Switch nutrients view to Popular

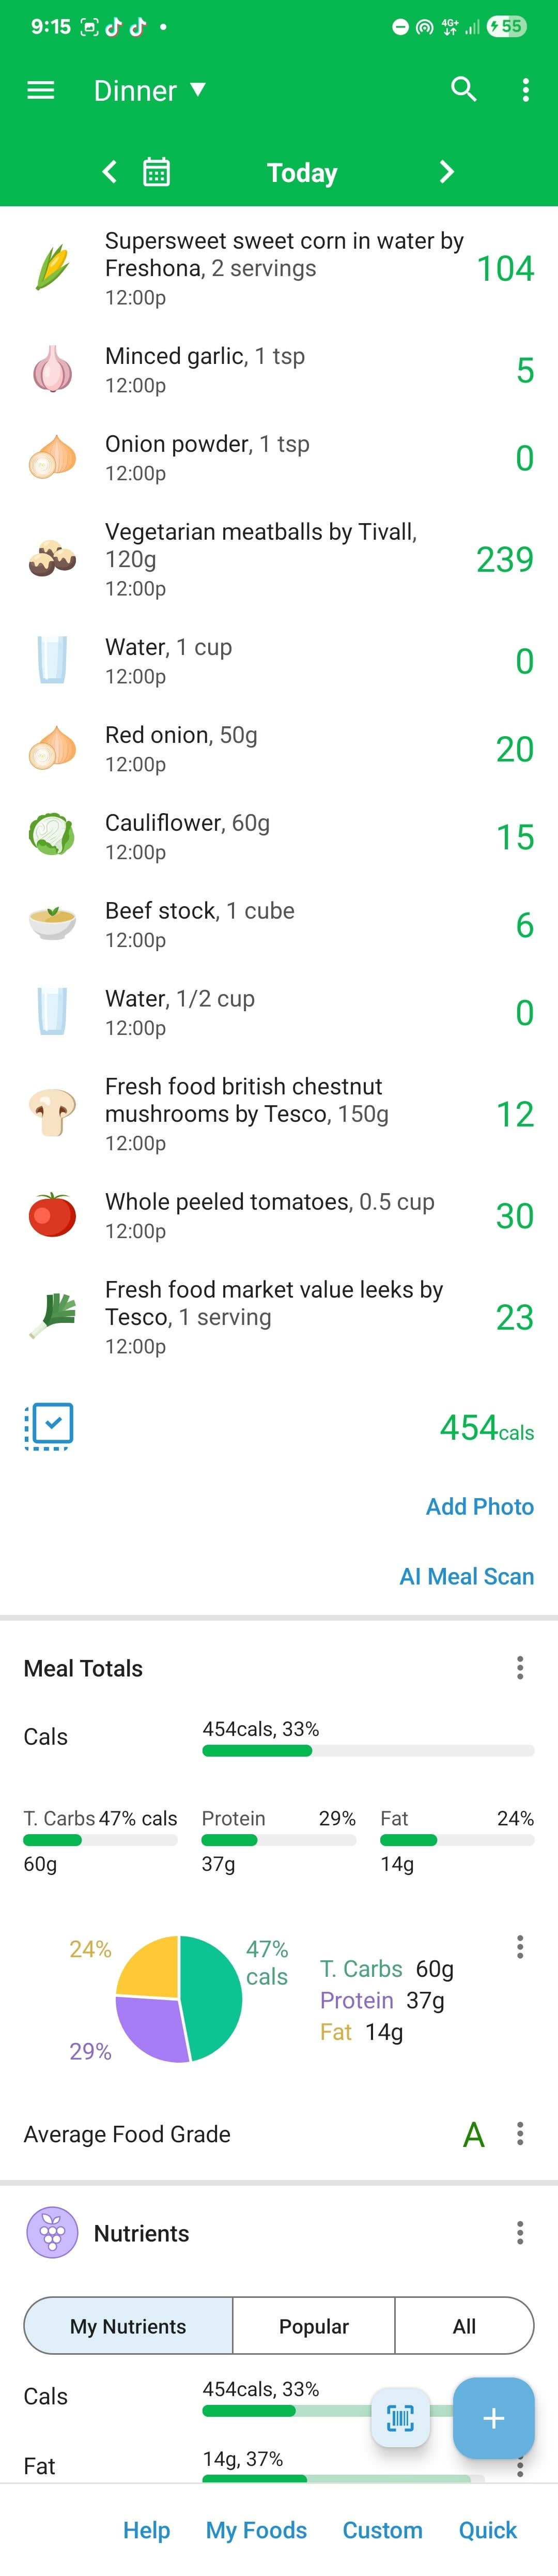[314, 2326]
